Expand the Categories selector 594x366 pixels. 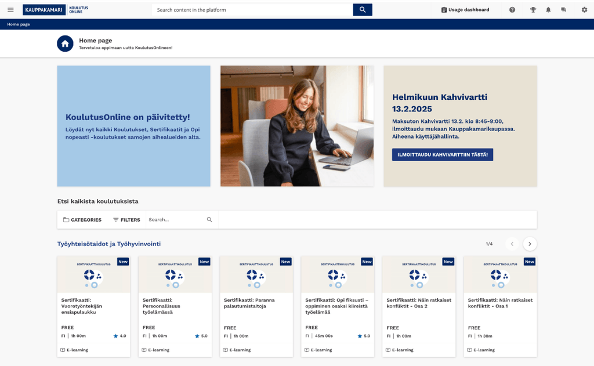[82, 220]
